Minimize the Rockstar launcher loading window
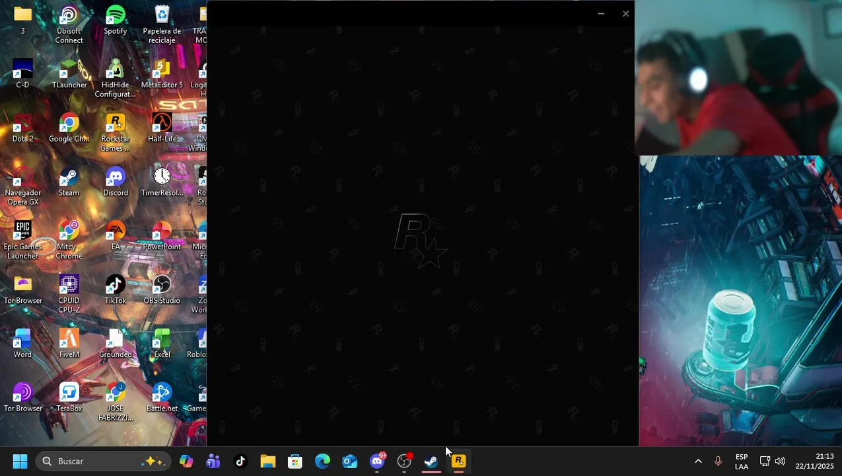This screenshot has width=842, height=476. pyautogui.click(x=600, y=13)
